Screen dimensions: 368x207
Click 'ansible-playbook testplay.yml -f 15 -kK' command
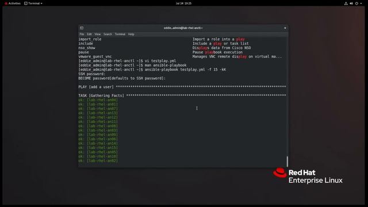[x=185, y=70]
